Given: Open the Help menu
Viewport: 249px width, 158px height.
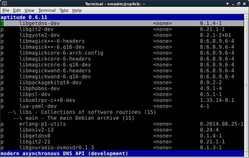Looking at the screenshot, I should 77,10.
